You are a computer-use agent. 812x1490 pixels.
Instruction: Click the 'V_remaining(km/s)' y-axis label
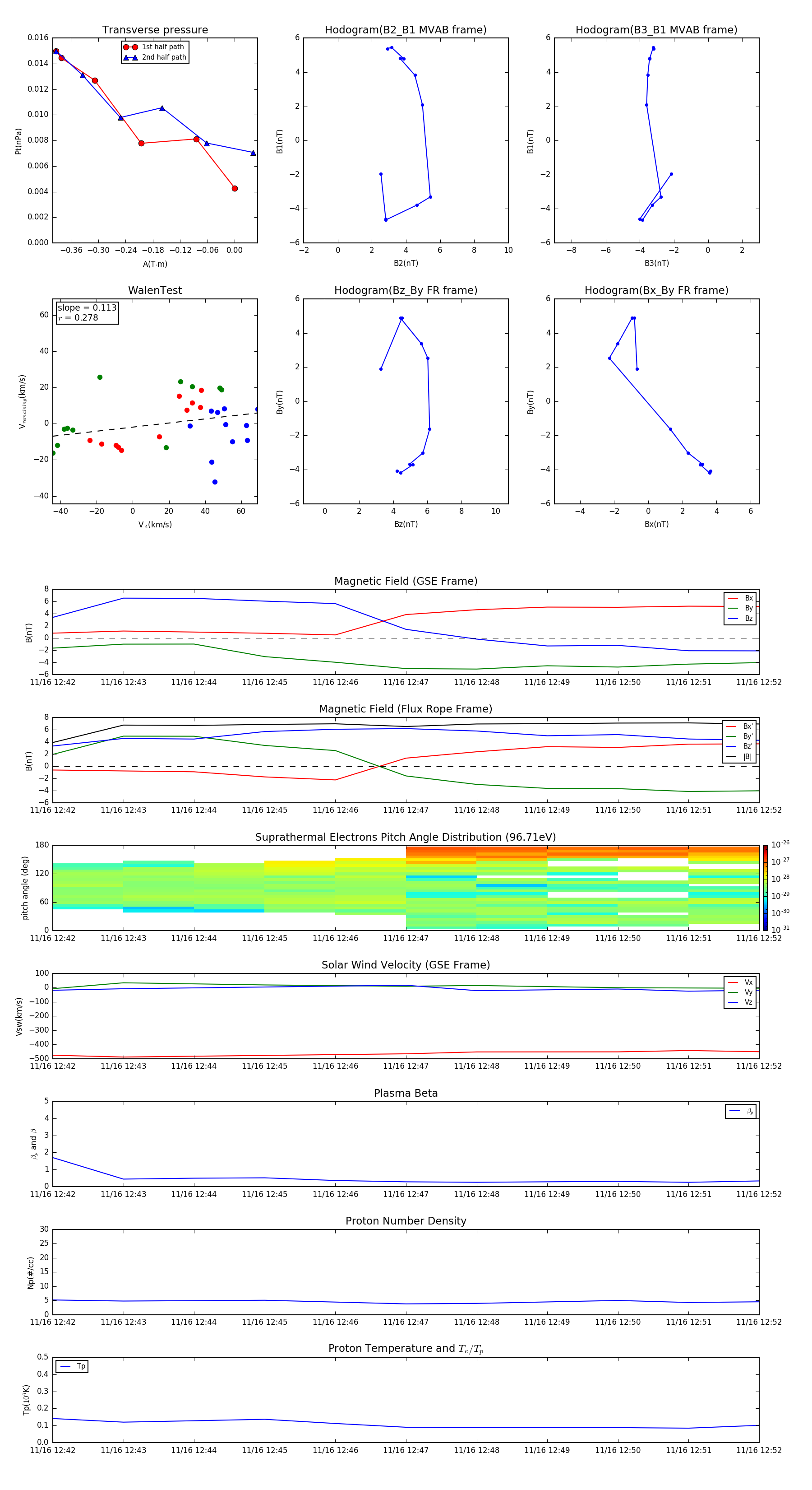[22, 401]
